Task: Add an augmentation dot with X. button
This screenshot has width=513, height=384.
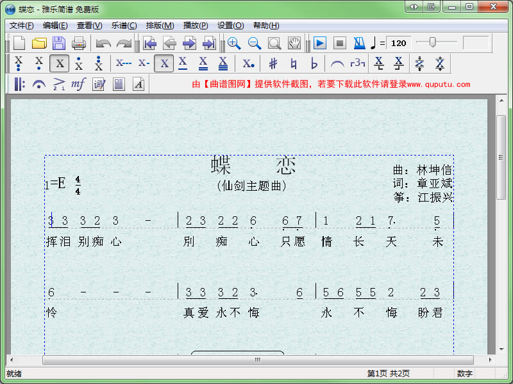Action: pyautogui.click(x=248, y=63)
